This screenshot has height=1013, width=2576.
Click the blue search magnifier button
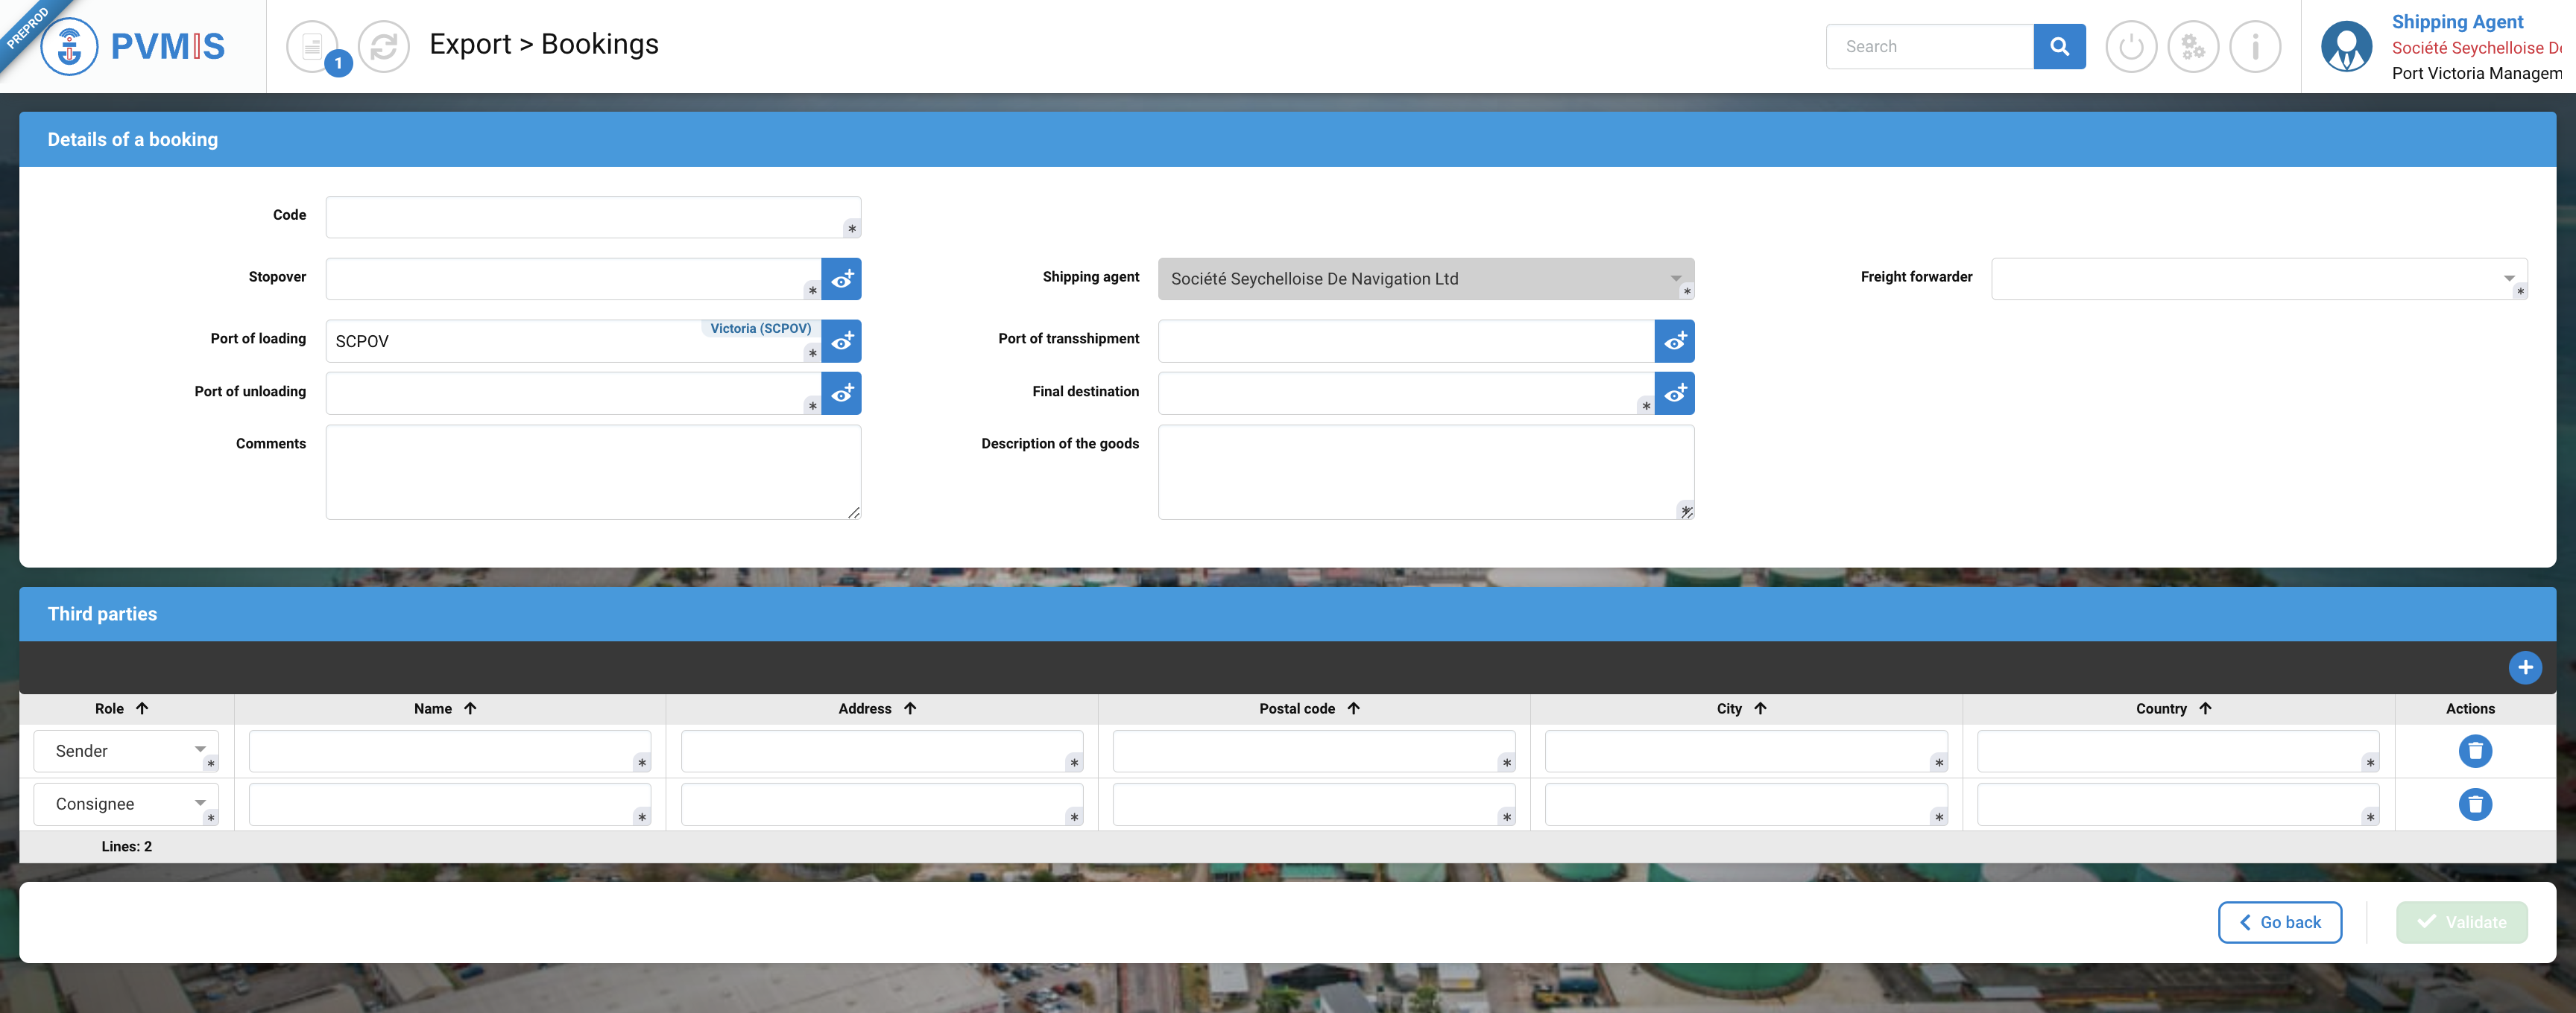pyautogui.click(x=2059, y=46)
